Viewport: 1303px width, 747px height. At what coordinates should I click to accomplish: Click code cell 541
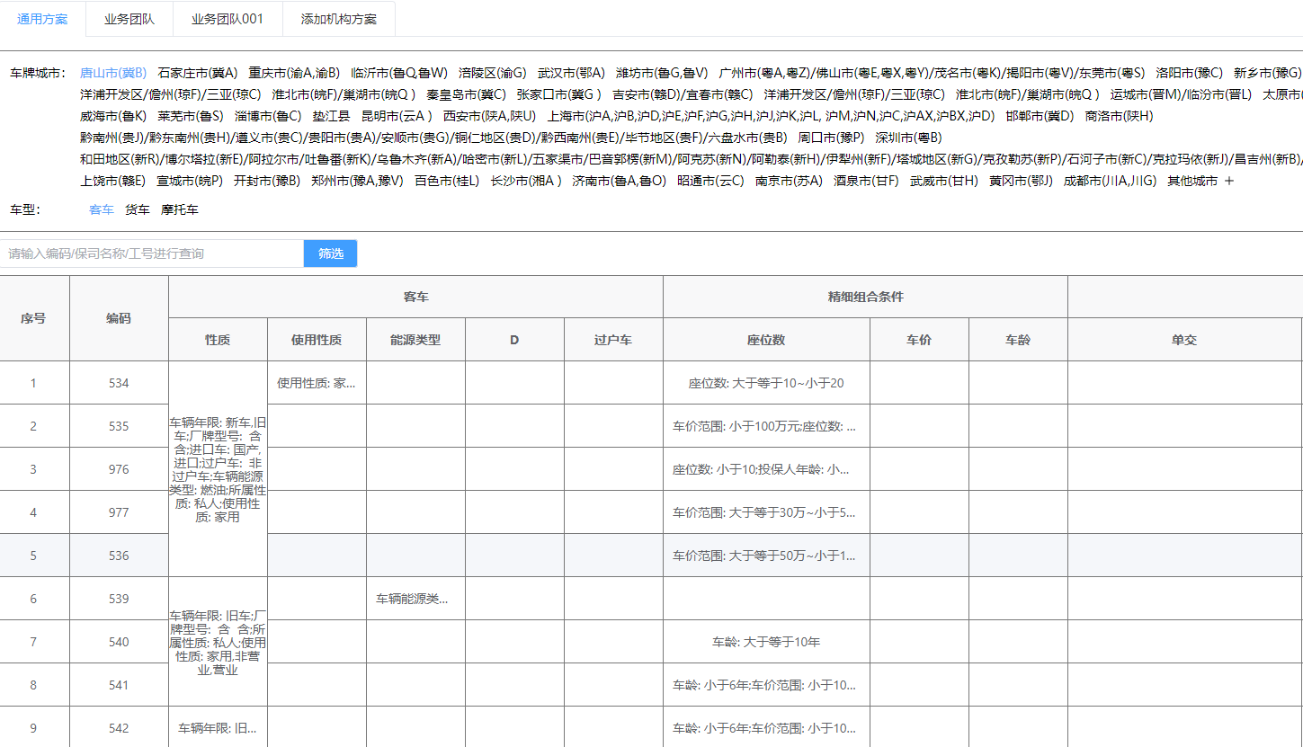(119, 685)
